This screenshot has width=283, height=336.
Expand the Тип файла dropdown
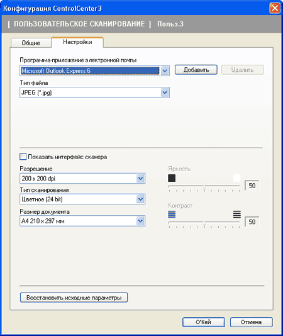click(x=165, y=92)
